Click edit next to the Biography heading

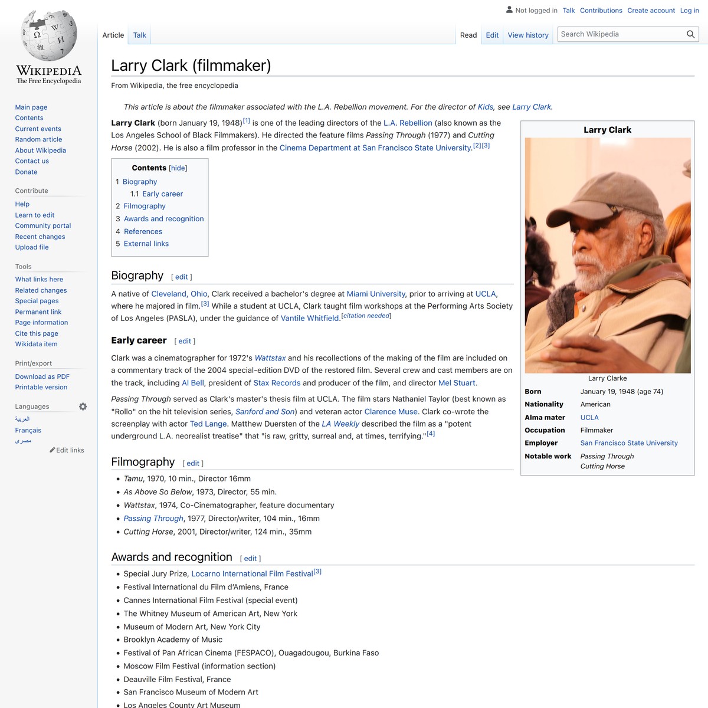pos(181,276)
